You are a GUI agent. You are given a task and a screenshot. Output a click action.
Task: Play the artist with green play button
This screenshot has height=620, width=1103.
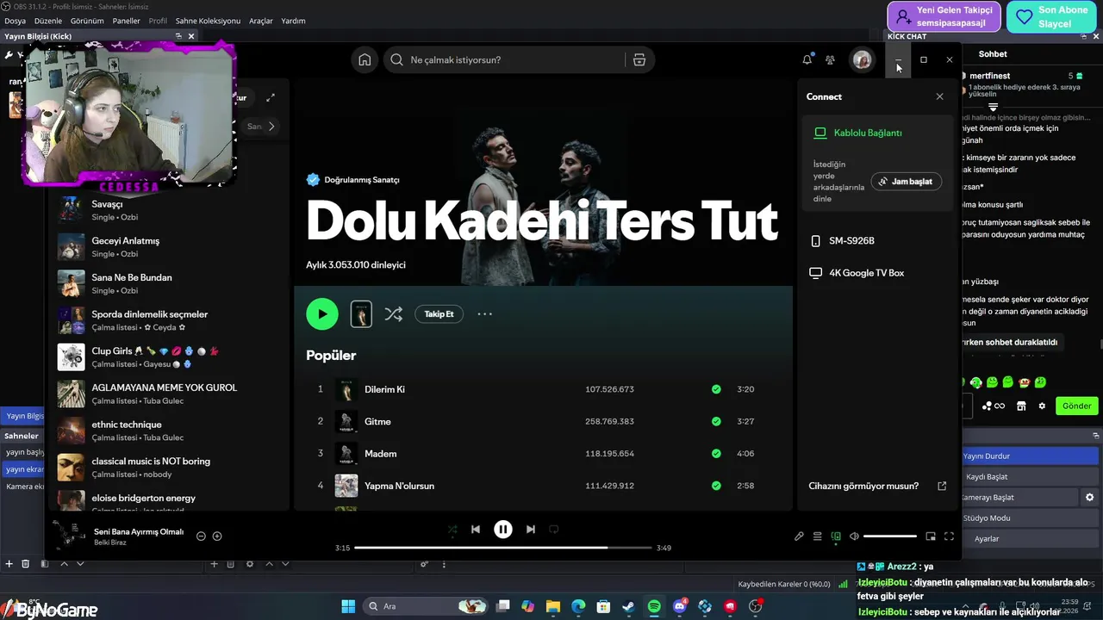322,314
